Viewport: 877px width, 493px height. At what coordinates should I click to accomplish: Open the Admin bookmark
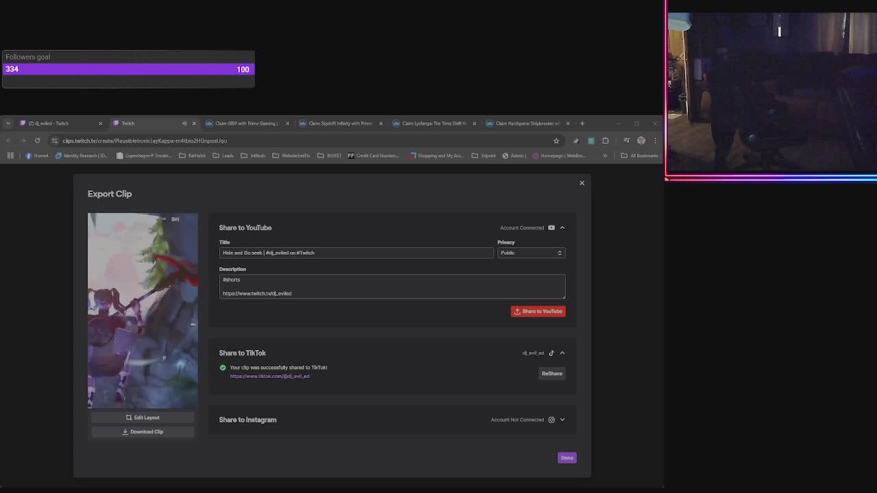(x=514, y=155)
